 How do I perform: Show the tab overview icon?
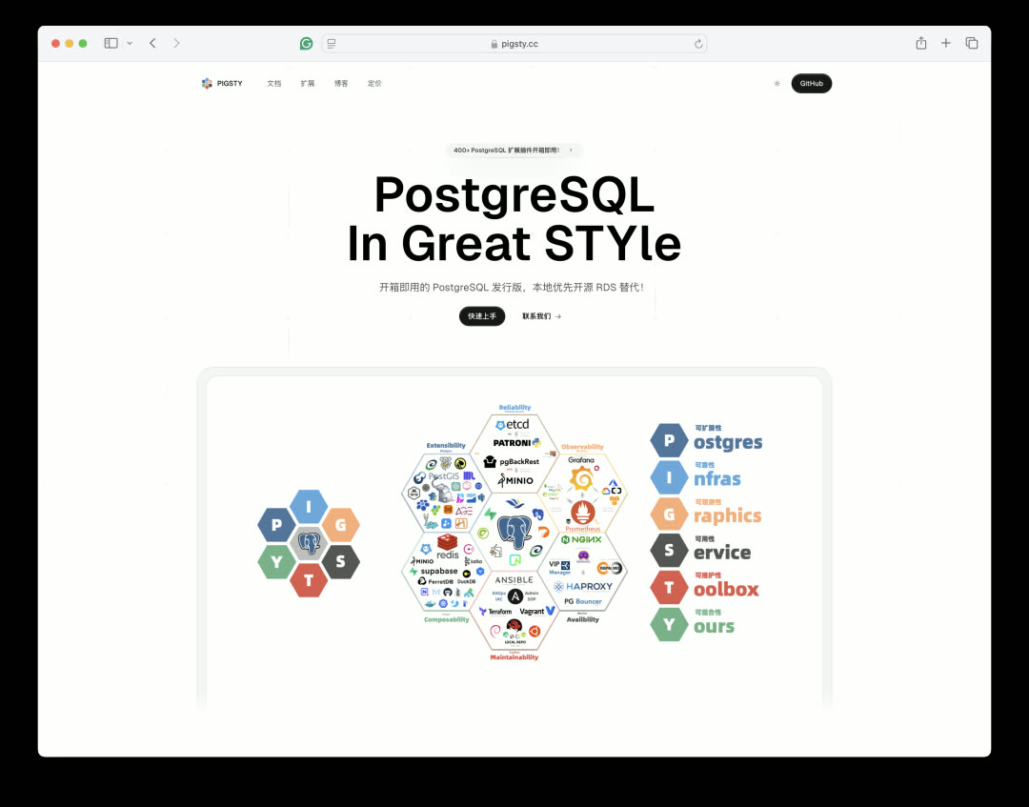972,44
